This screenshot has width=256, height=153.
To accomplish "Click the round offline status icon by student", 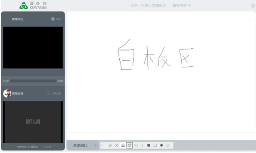I will tap(53, 19).
